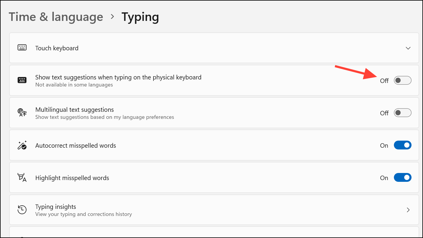The image size is (423, 238).
Task: Turn off Highlight misspelled words toggle
Action: [x=402, y=177]
